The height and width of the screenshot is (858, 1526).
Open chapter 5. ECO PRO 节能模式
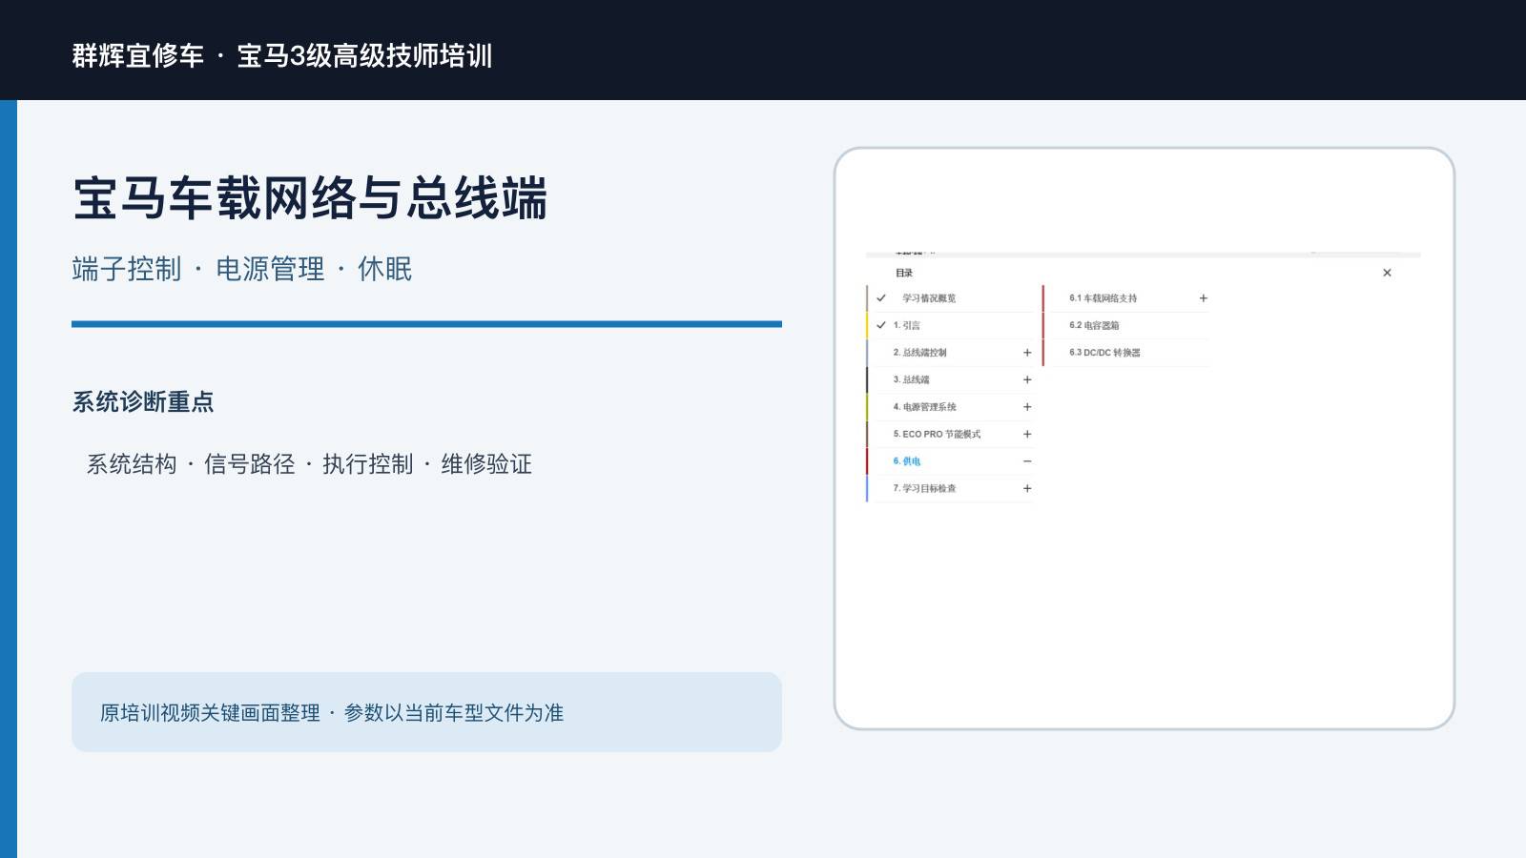937,434
